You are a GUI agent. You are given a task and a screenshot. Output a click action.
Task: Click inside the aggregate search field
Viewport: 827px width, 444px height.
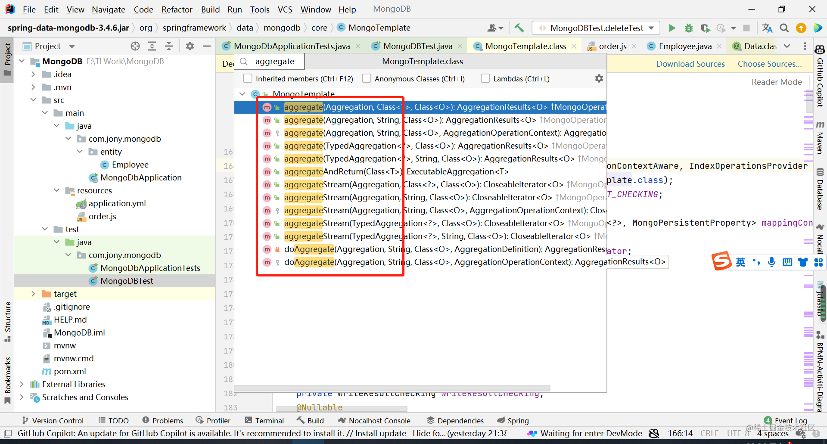click(x=276, y=61)
